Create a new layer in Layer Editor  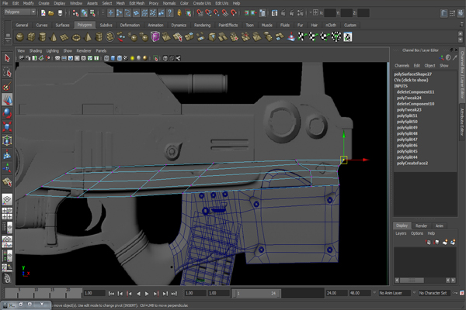pos(445,242)
